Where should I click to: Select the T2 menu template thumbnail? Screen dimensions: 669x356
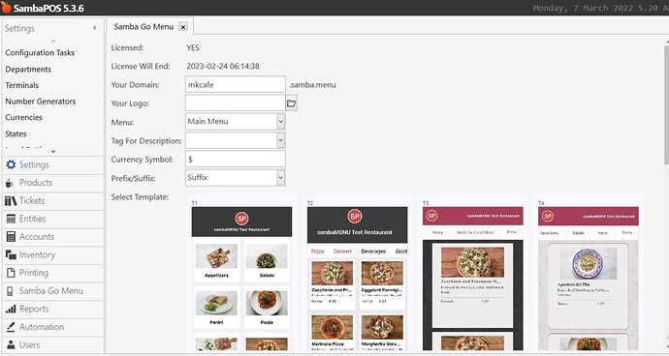pos(357,275)
